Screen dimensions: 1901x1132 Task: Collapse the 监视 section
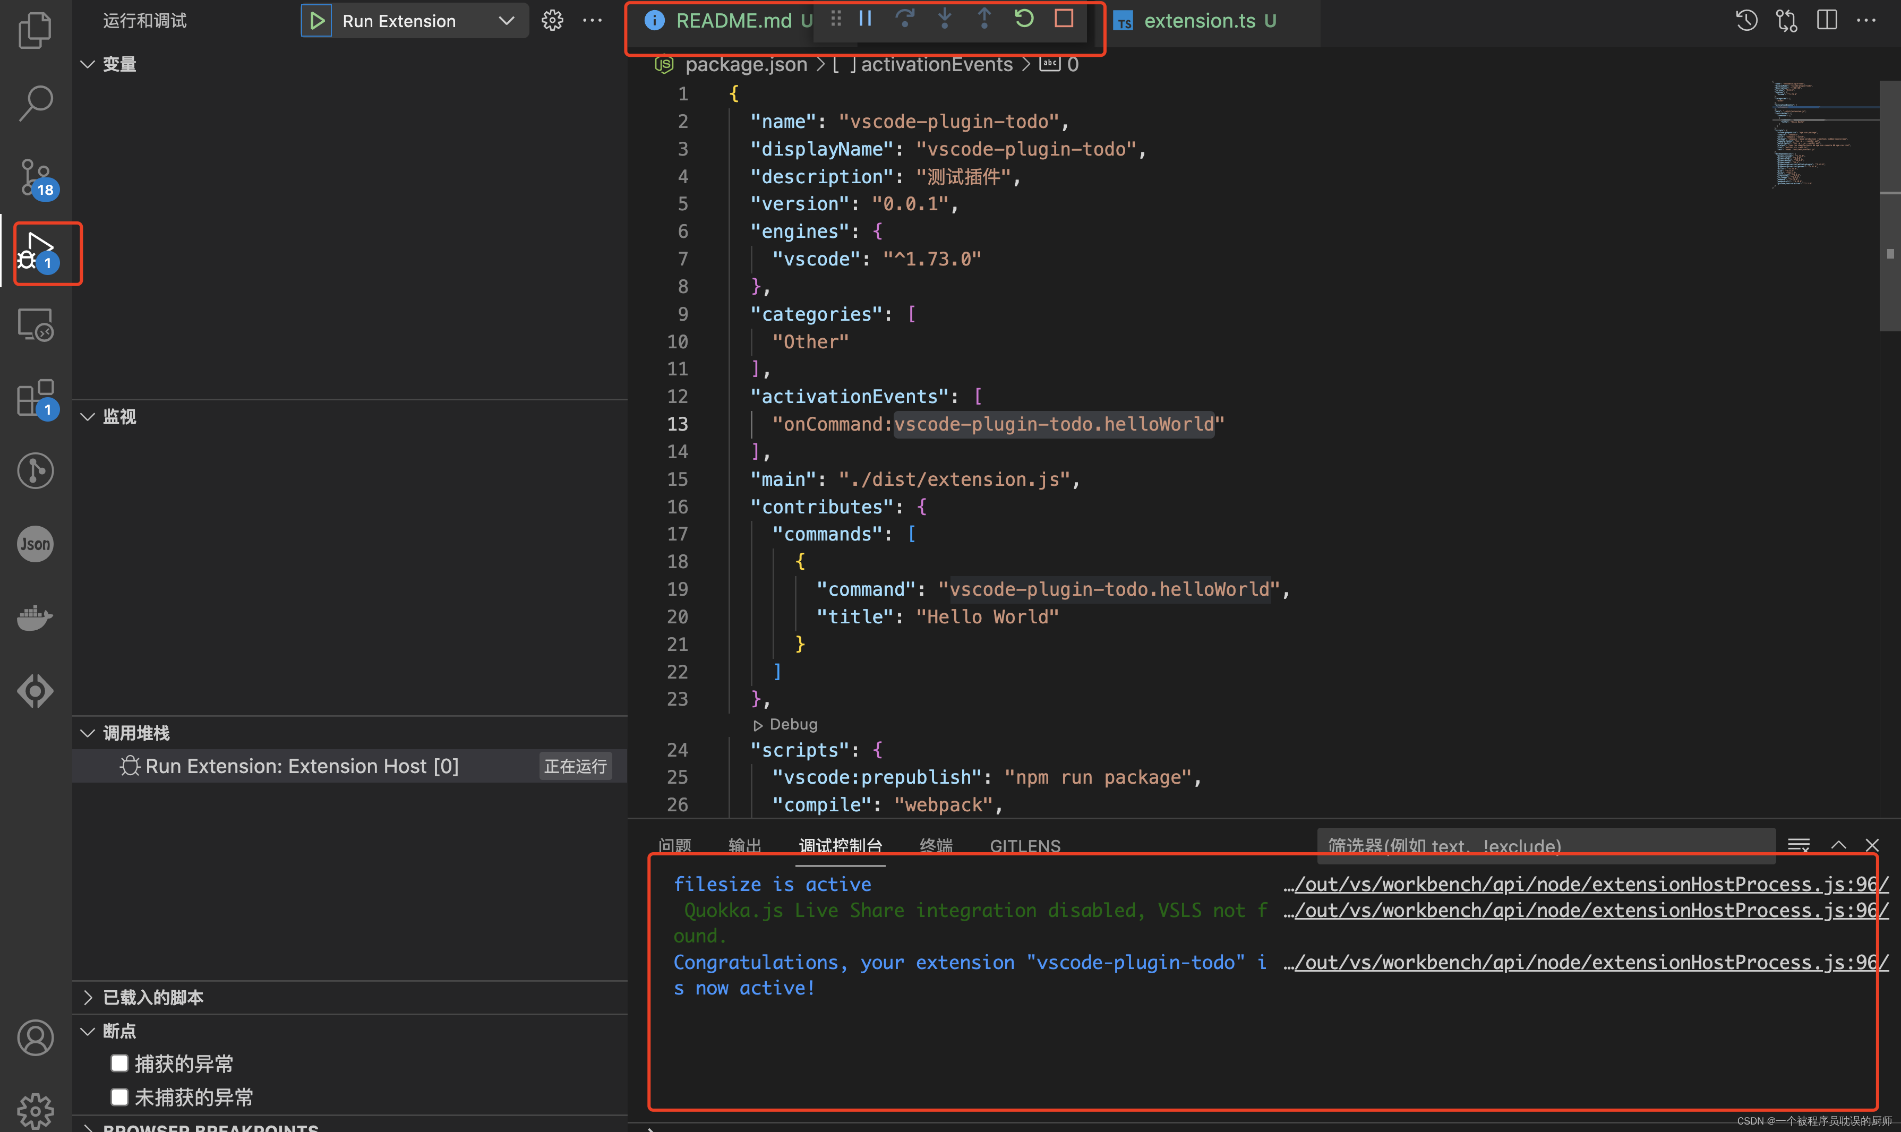pos(88,416)
